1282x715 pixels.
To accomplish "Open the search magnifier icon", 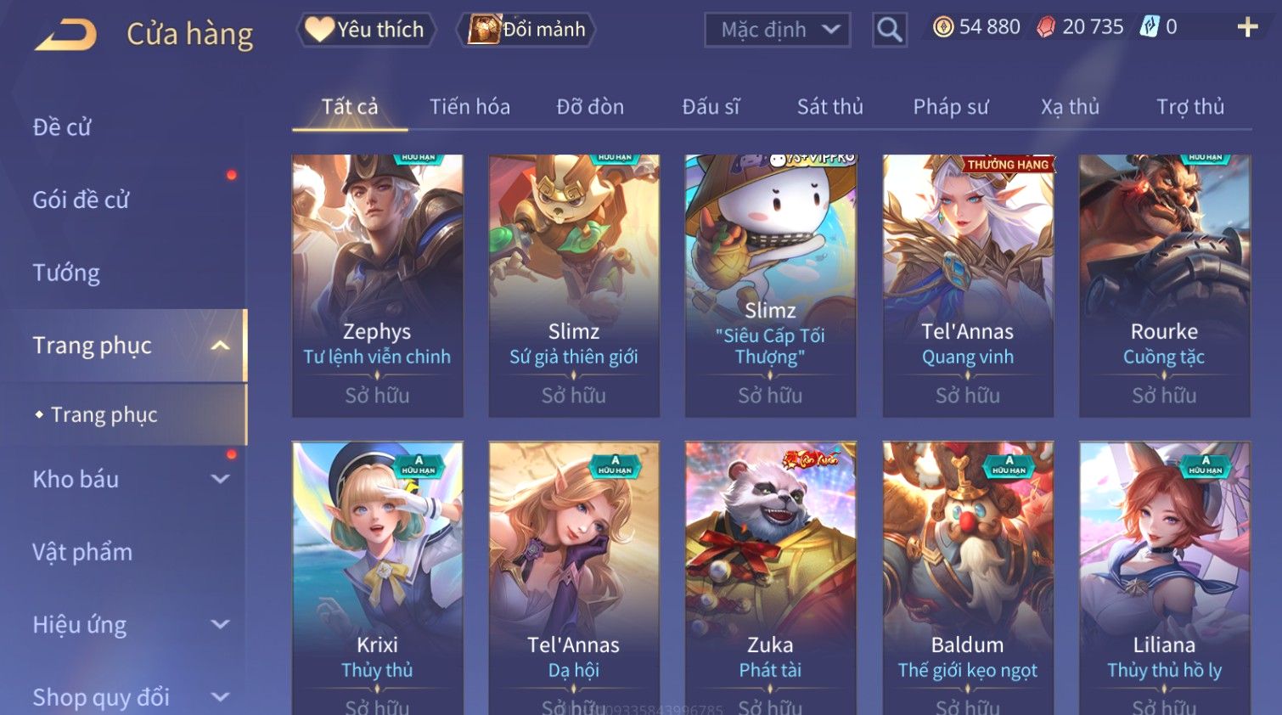I will (890, 30).
